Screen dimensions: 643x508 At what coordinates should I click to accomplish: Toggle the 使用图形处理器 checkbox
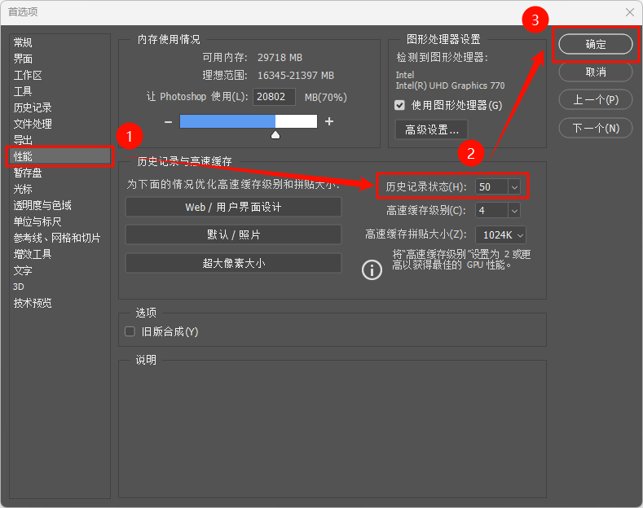pos(399,105)
